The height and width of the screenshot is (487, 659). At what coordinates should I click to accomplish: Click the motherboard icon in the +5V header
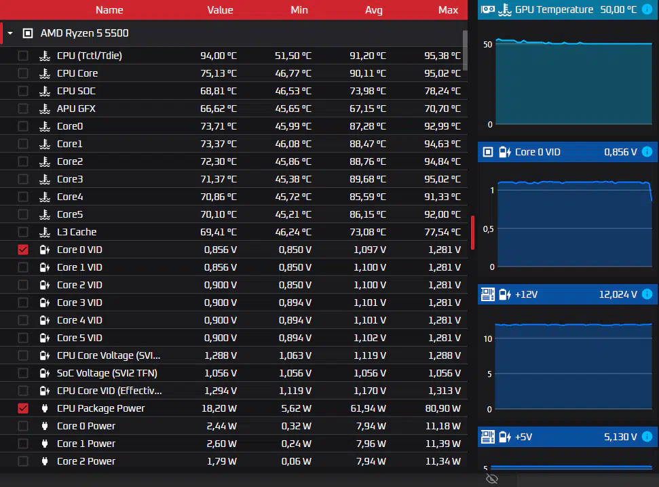coord(488,437)
